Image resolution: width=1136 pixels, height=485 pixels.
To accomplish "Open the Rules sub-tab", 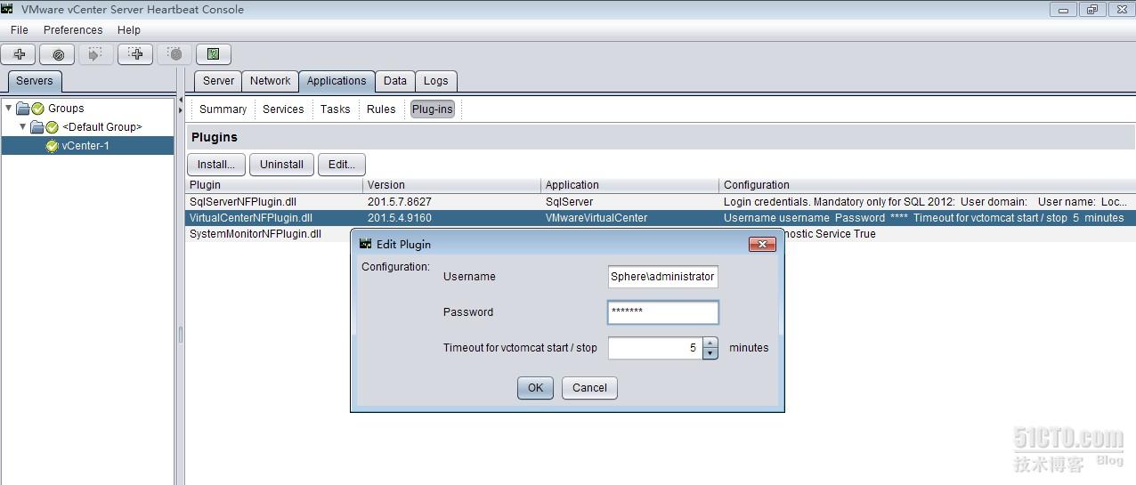I will tap(381, 109).
